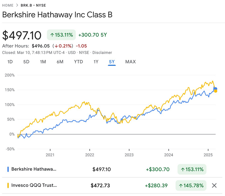Select the 5D time range tab
This screenshot has height=196, width=225.
(x=26, y=62)
